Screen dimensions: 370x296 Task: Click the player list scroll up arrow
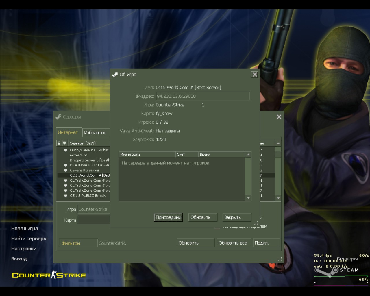click(x=248, y=155)
